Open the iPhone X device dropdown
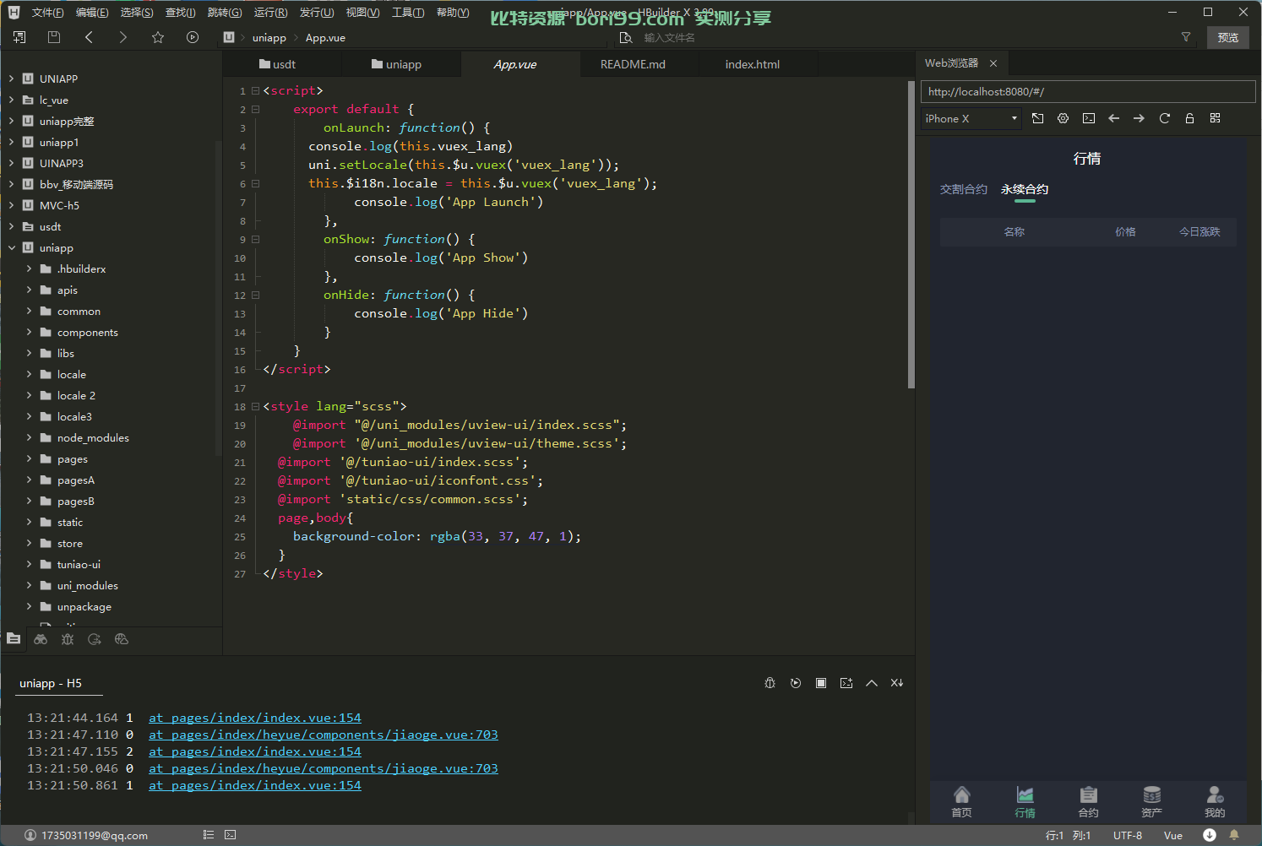This screenshot has width=1262, height=846. [x=971, y=118]
